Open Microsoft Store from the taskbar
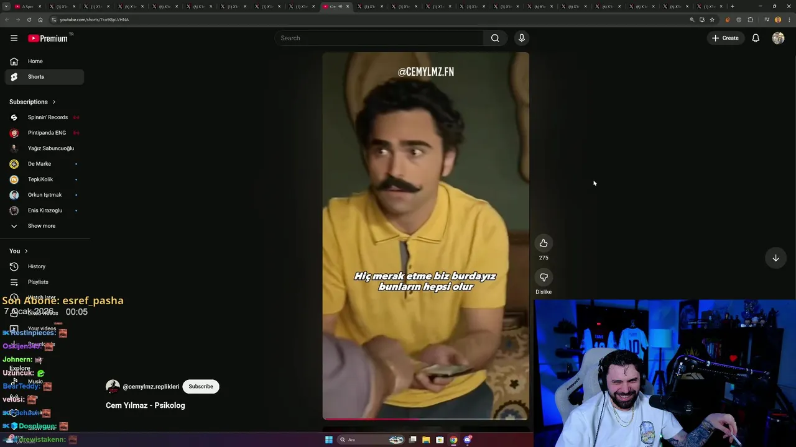The height and width of the screenshot is (447, 796). 440,440
